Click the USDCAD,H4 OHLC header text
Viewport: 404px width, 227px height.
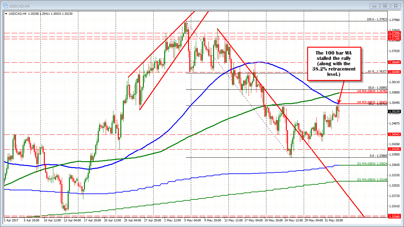40,14
